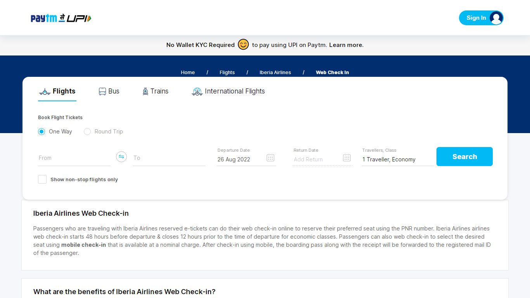Click the Paytm UPI logo
This screenshot has height=298, width=530.
pyautogui.click(x=61, y=18)
